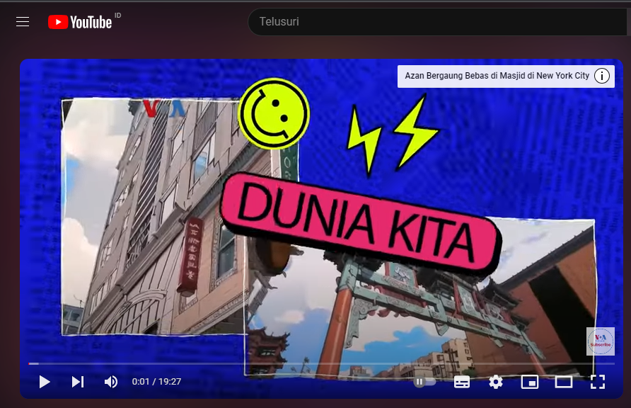Click the Play button to start playback
The width and height of the screenshot is (631, 408).
45,382
